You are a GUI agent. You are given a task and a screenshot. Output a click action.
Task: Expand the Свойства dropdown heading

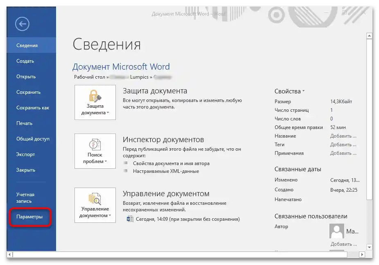tap(289, 91)
